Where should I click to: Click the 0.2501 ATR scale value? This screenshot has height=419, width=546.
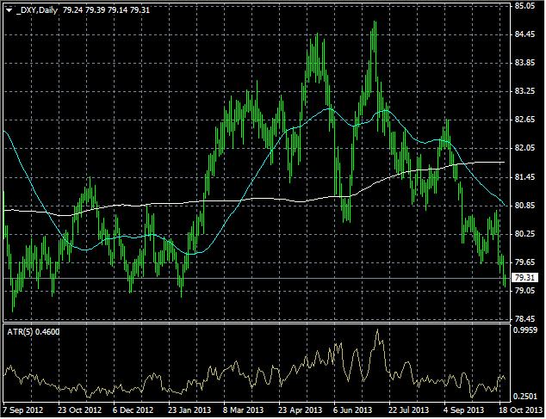pyautogui.click(x=524, y=397)
